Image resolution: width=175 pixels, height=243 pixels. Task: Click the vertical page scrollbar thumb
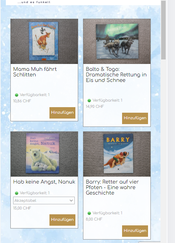click(163, 30)
